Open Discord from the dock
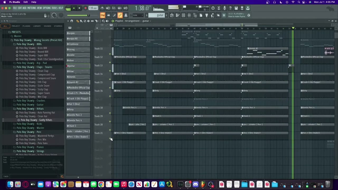The width and height of the screenshot is (338, 190). (x=195, y=184)
